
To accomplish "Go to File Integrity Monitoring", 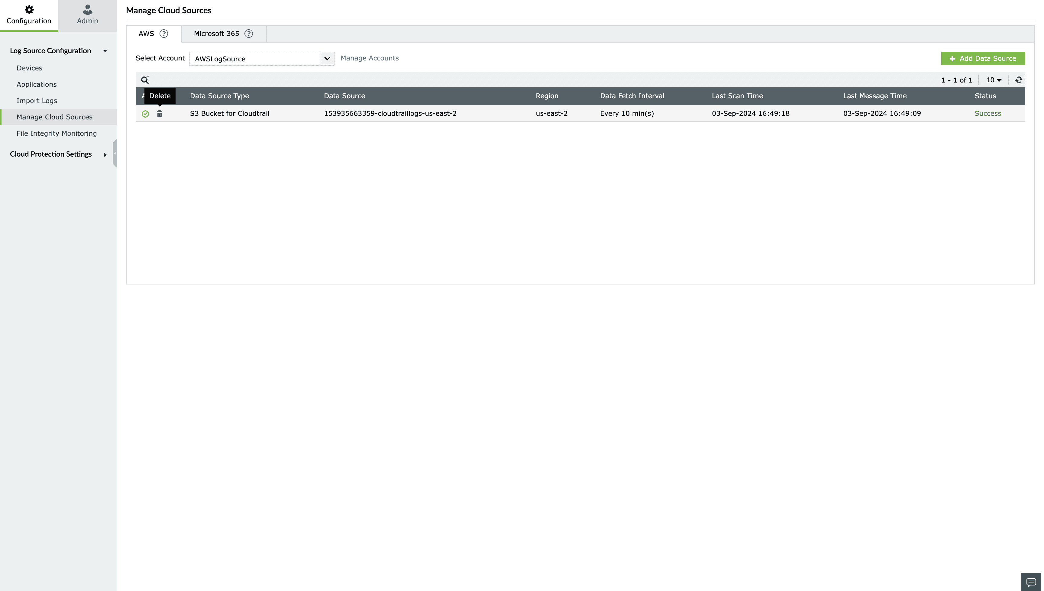I will (x=57, y=133).
